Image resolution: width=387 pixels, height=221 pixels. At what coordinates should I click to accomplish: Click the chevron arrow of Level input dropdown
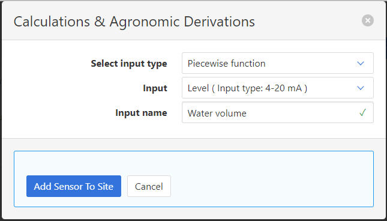pyautogui.click(x=361, y=88)
